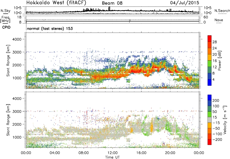
Task: Click the 'Hokkaido West (fitACF)' title text
Action: click(x=56, y=3)
